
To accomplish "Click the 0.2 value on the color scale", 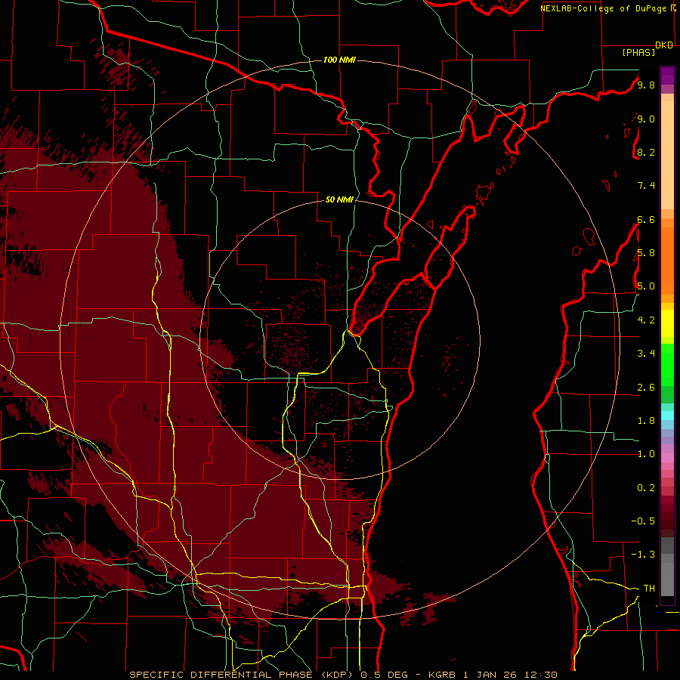I will [x=646, y=488].
